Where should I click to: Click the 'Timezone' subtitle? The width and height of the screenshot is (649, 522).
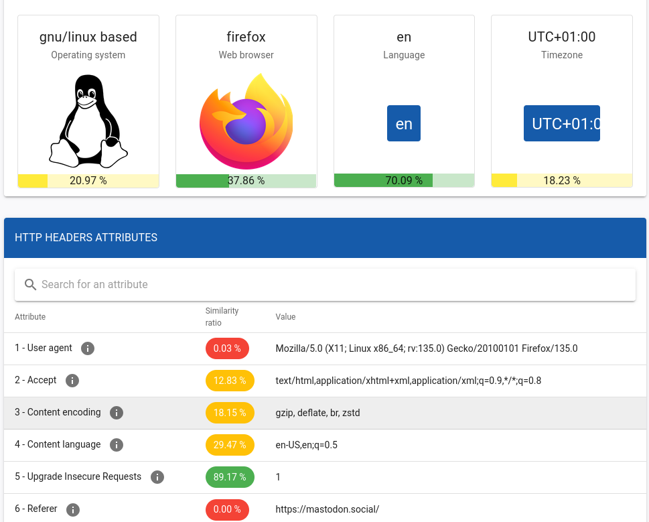562,55
